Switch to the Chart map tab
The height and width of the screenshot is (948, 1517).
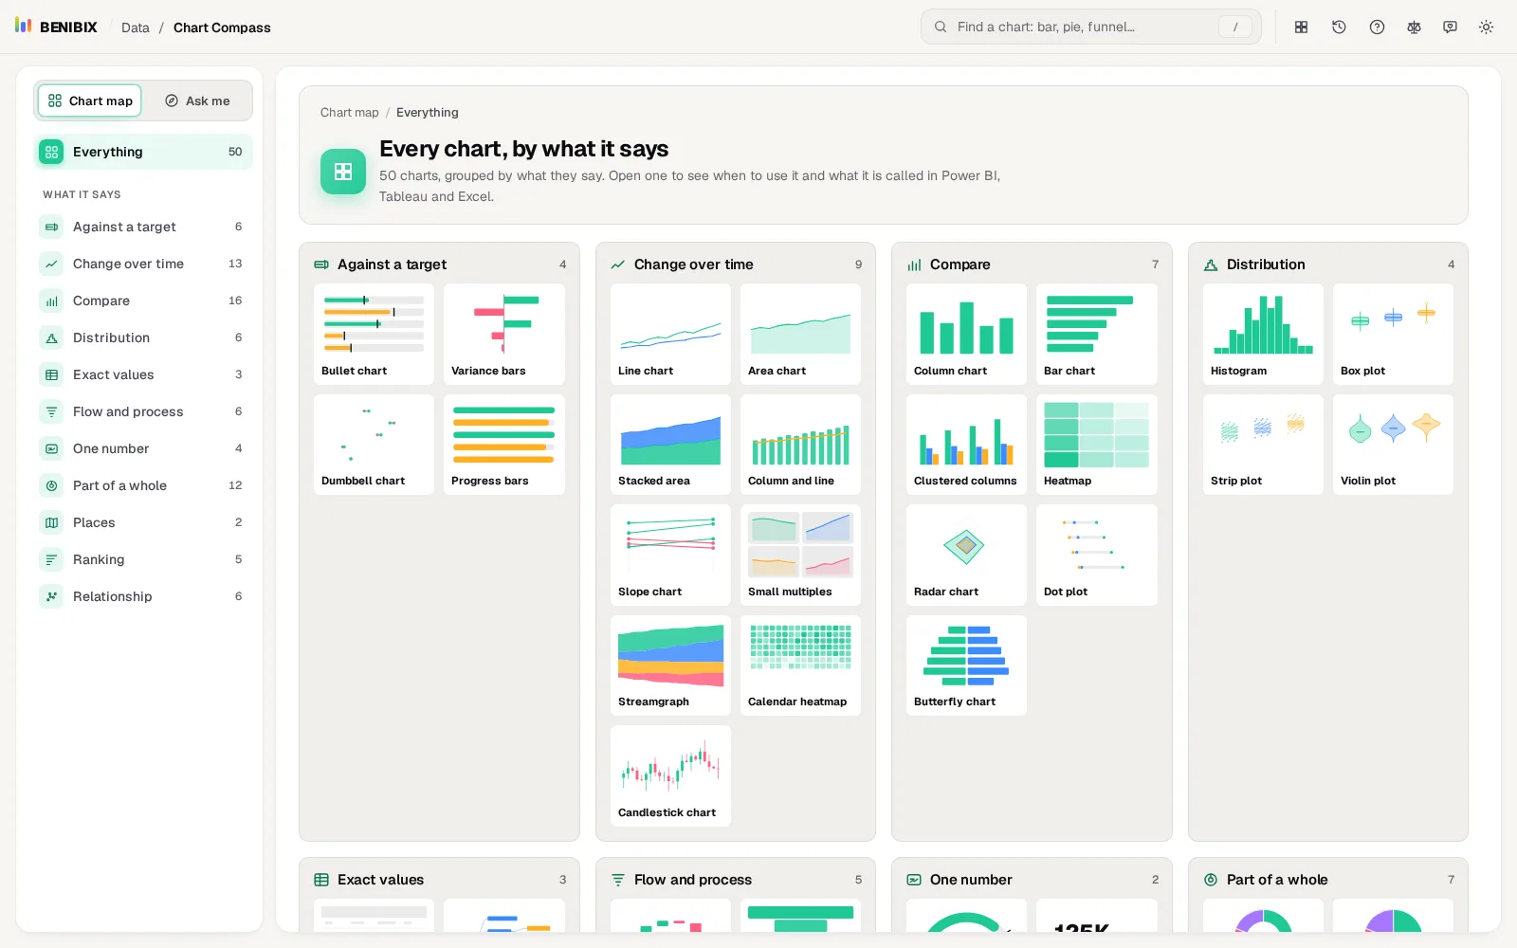click(90, 100)
